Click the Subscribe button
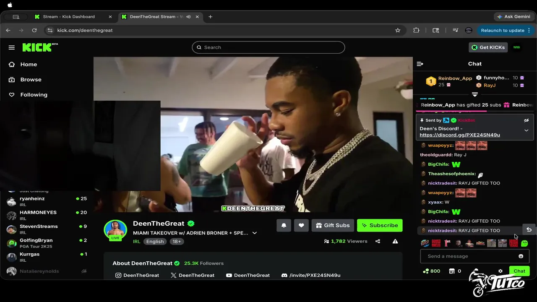The height and width of the screenshot is (302, 537). tap(380, 225)
